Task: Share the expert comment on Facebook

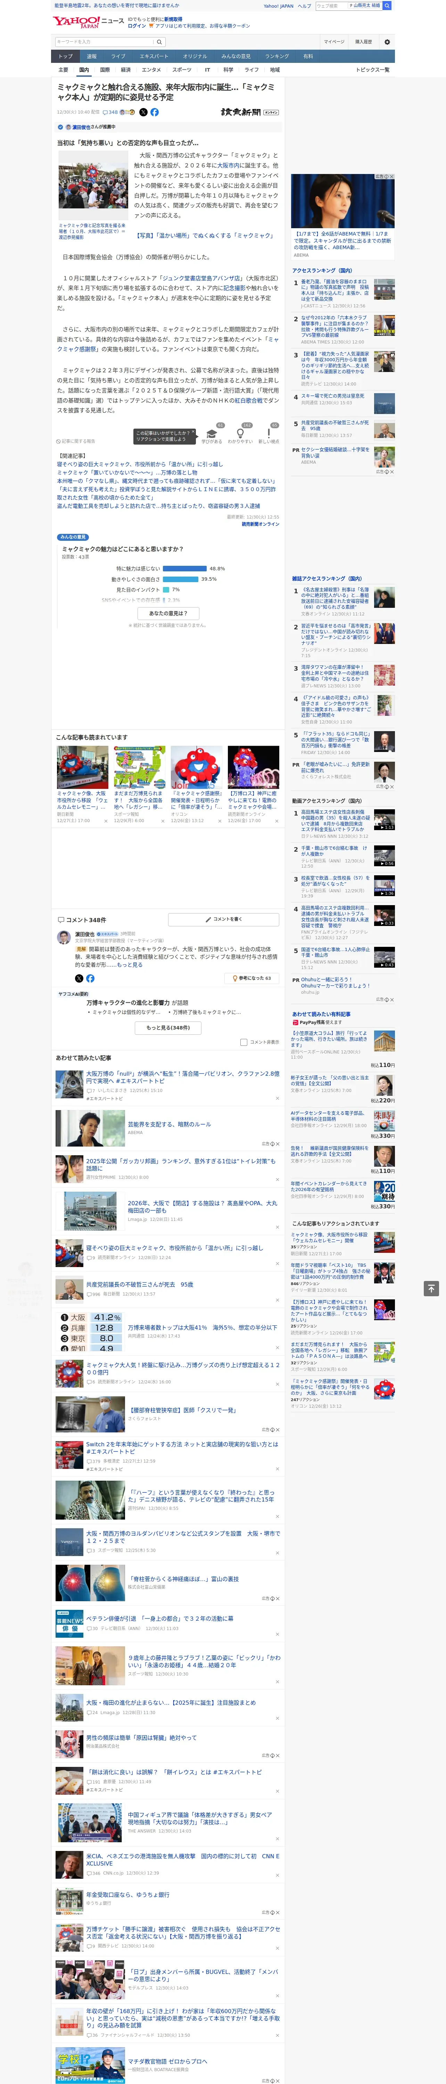Action: (x=90, y=978)
